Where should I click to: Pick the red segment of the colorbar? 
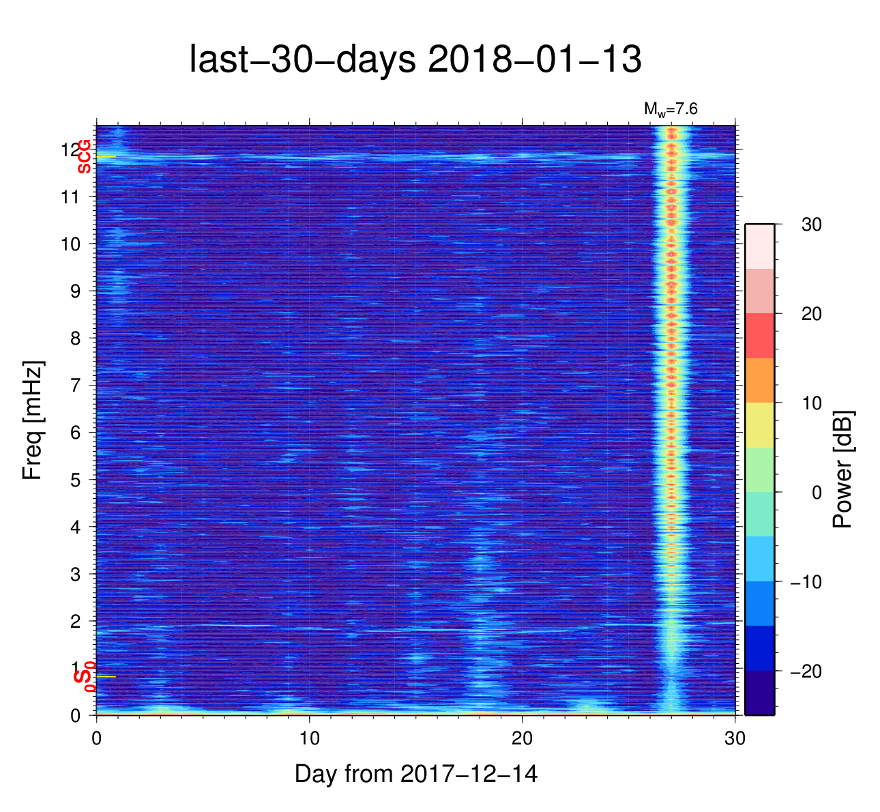click(759, 336)
